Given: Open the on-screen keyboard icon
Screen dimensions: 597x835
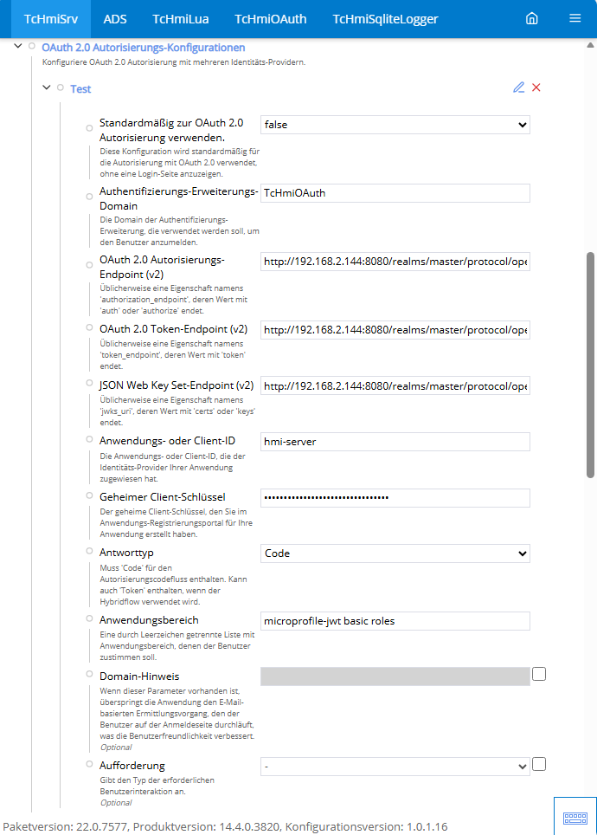Looking at the screenshot, I should click(x=575, y=817).
